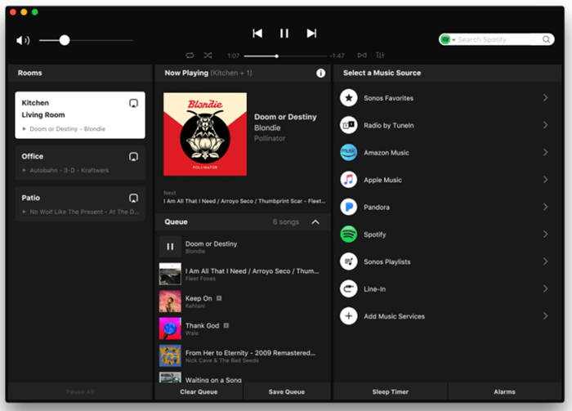This screenshot has height=411, width=572.
Task: Open Radio by TuneIn icon
Action: 349,125
